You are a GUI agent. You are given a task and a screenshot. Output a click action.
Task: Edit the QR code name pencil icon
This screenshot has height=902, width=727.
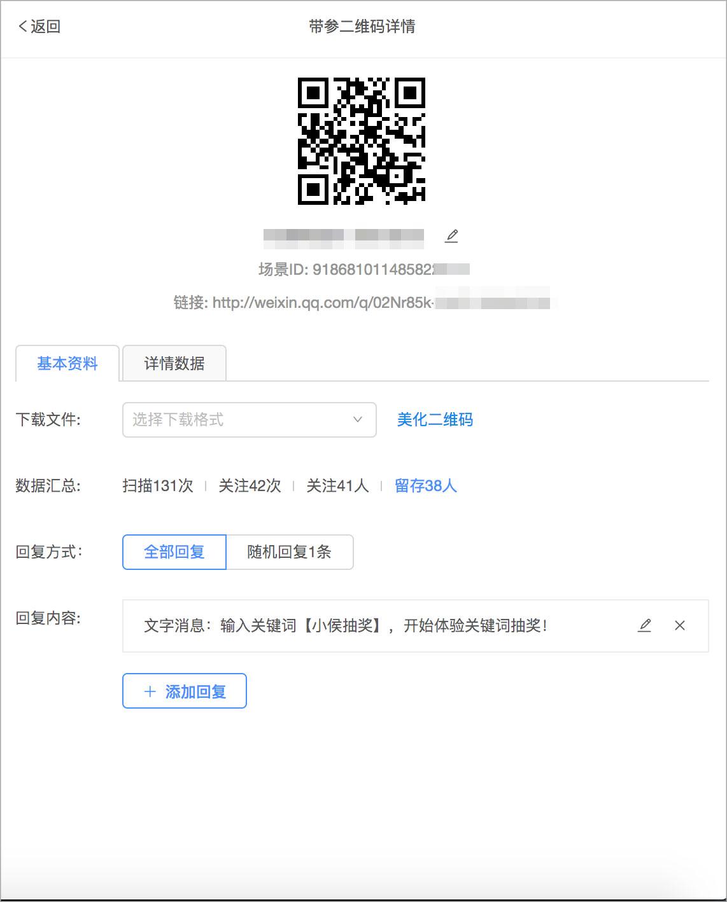click(451, 235)
